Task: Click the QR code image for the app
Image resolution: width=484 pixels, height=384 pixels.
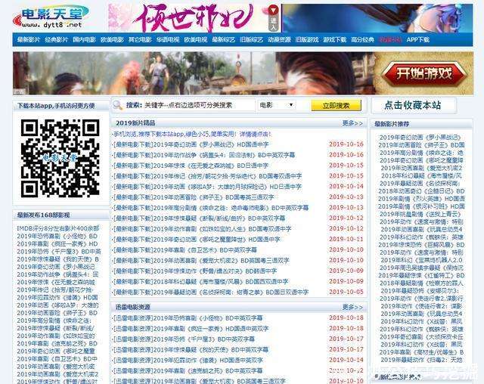Action: click(x=60, y=158)
